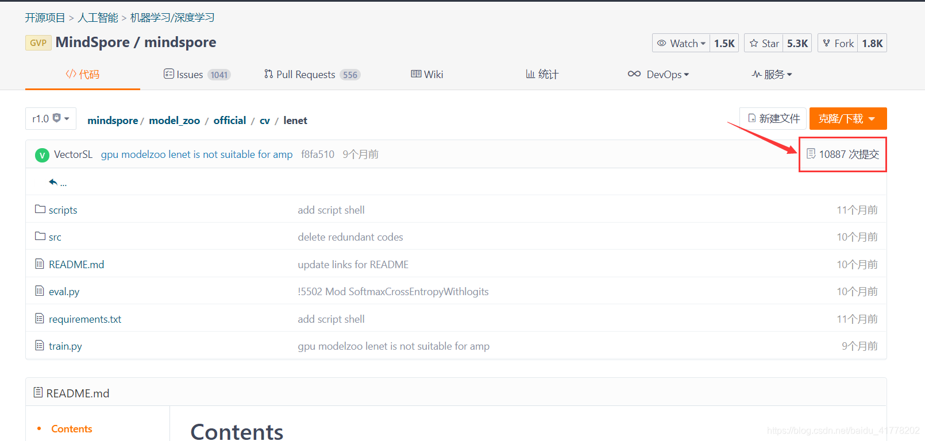Go to model_zoo in path

pyautogui.click(x=175, y=121)
